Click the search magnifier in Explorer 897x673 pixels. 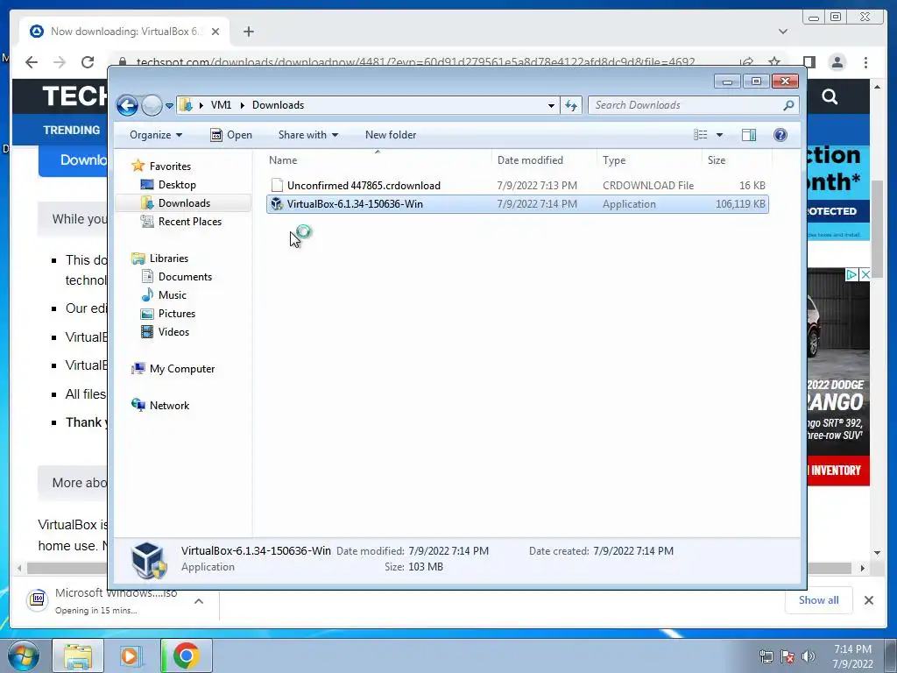click(788, 105)
